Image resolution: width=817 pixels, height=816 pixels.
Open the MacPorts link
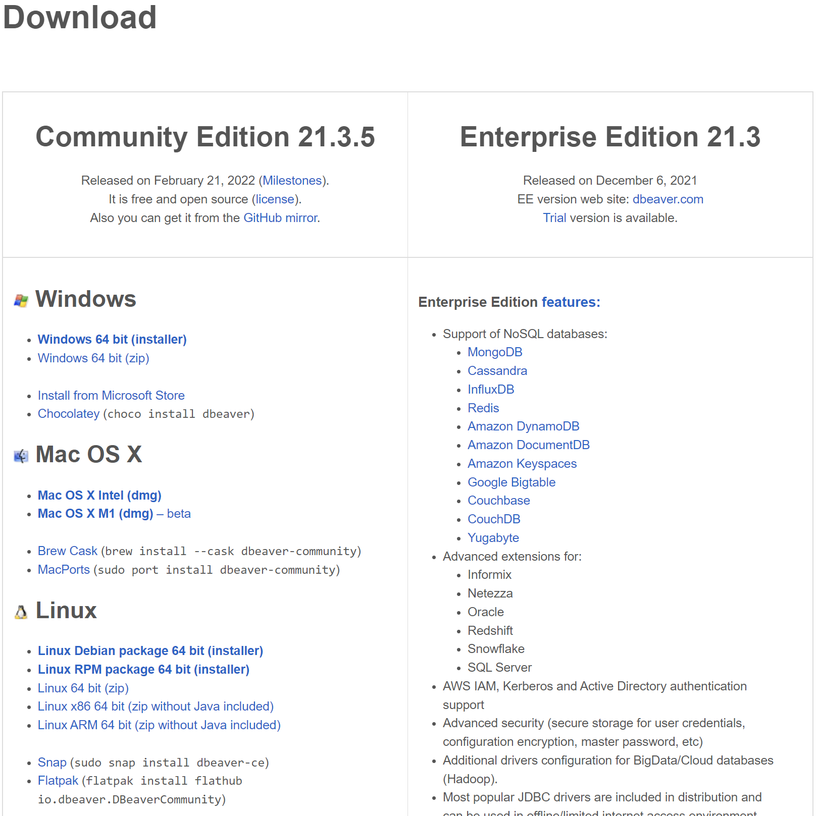(64, 570)
